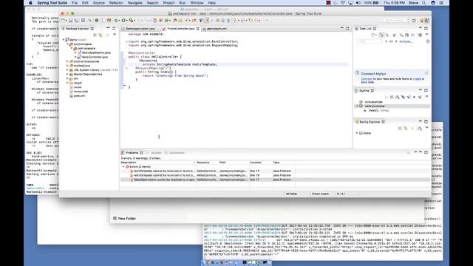
Task: Click Activate... in Task List
Action: coord(406,41)
